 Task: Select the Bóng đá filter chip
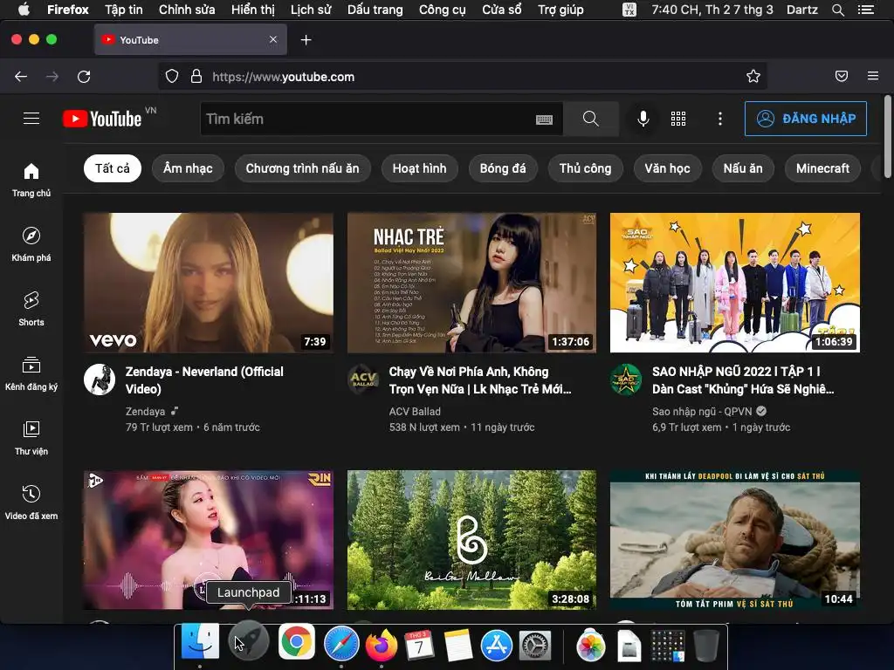click(x=503, y=168)
